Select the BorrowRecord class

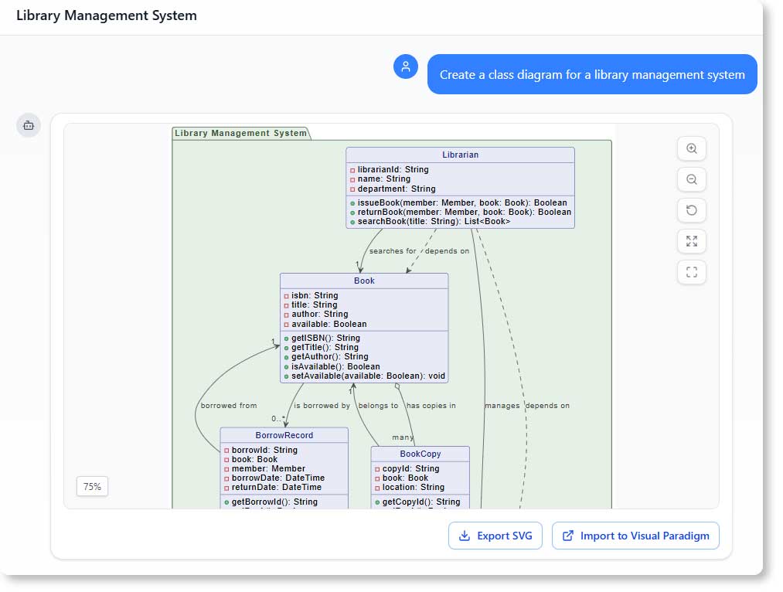(x=284, y=435)
